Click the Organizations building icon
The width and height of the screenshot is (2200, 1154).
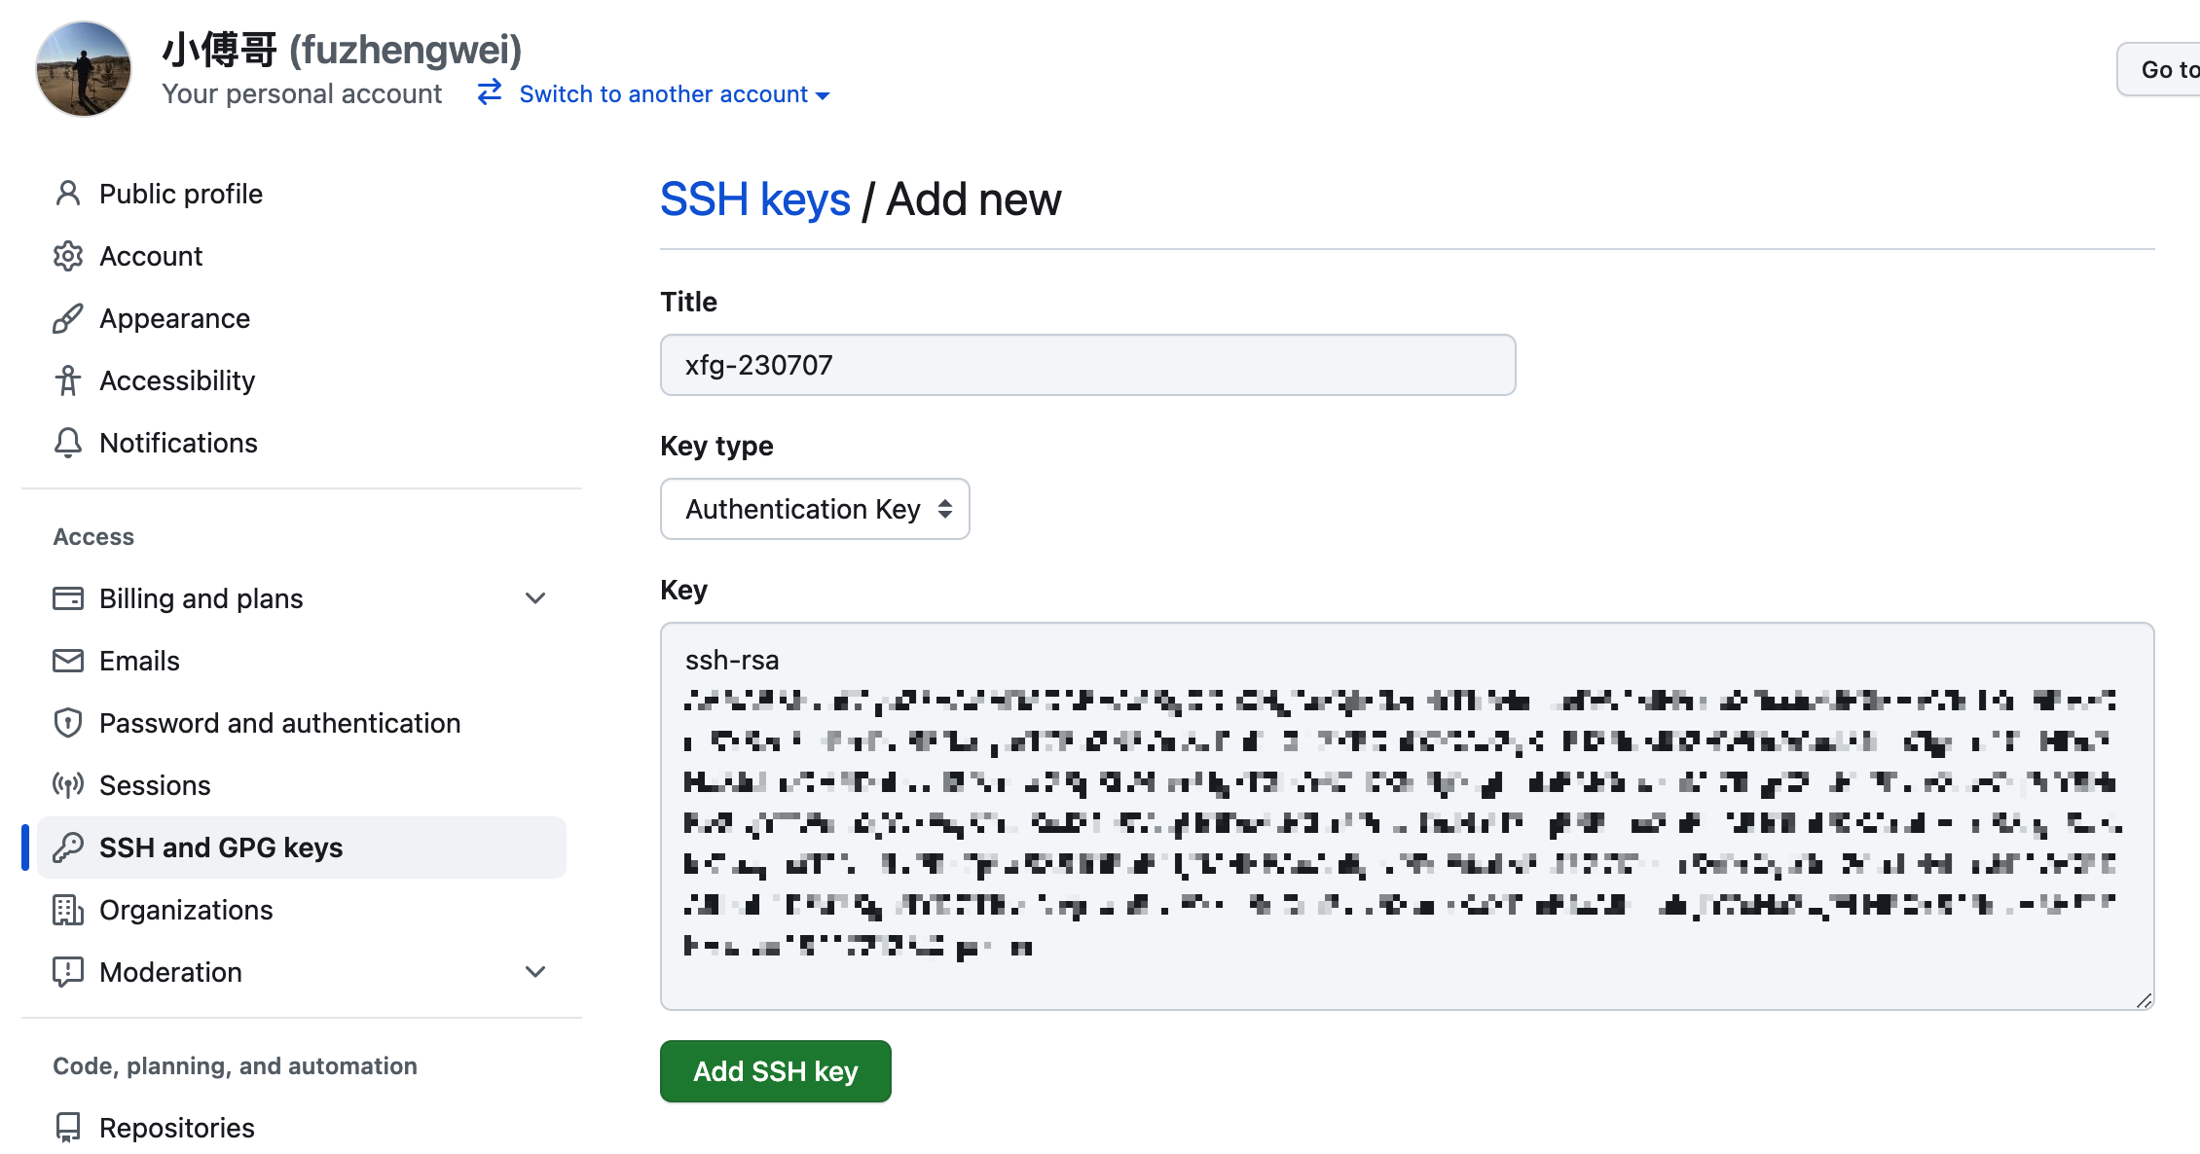click(68, 910)
